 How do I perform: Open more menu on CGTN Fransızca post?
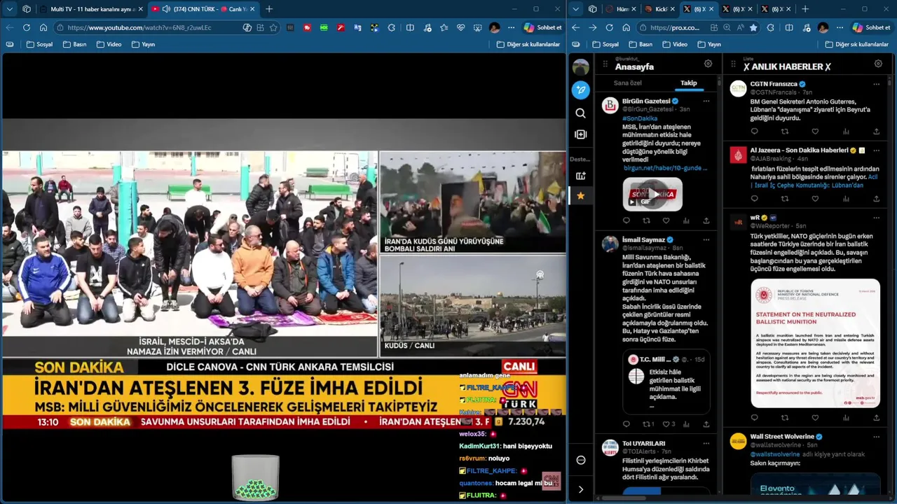(876, 84)
